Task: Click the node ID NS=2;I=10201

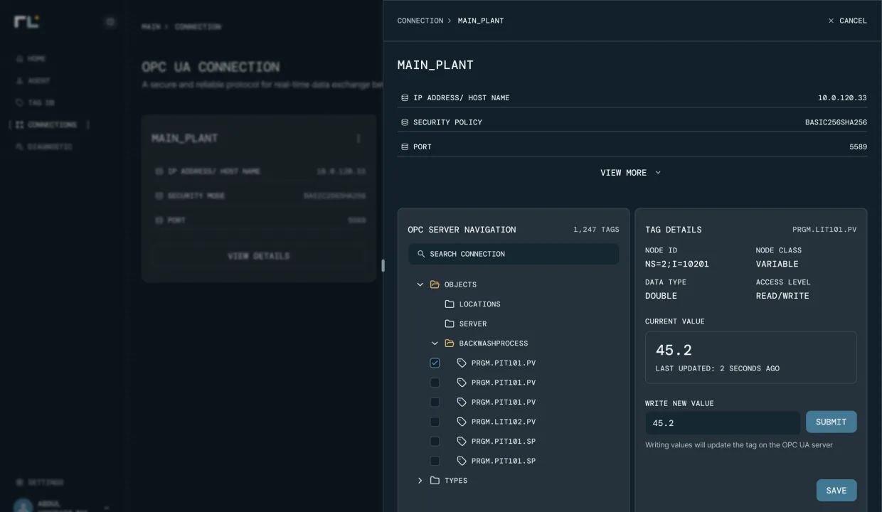Action: click(x=677, y=264)
